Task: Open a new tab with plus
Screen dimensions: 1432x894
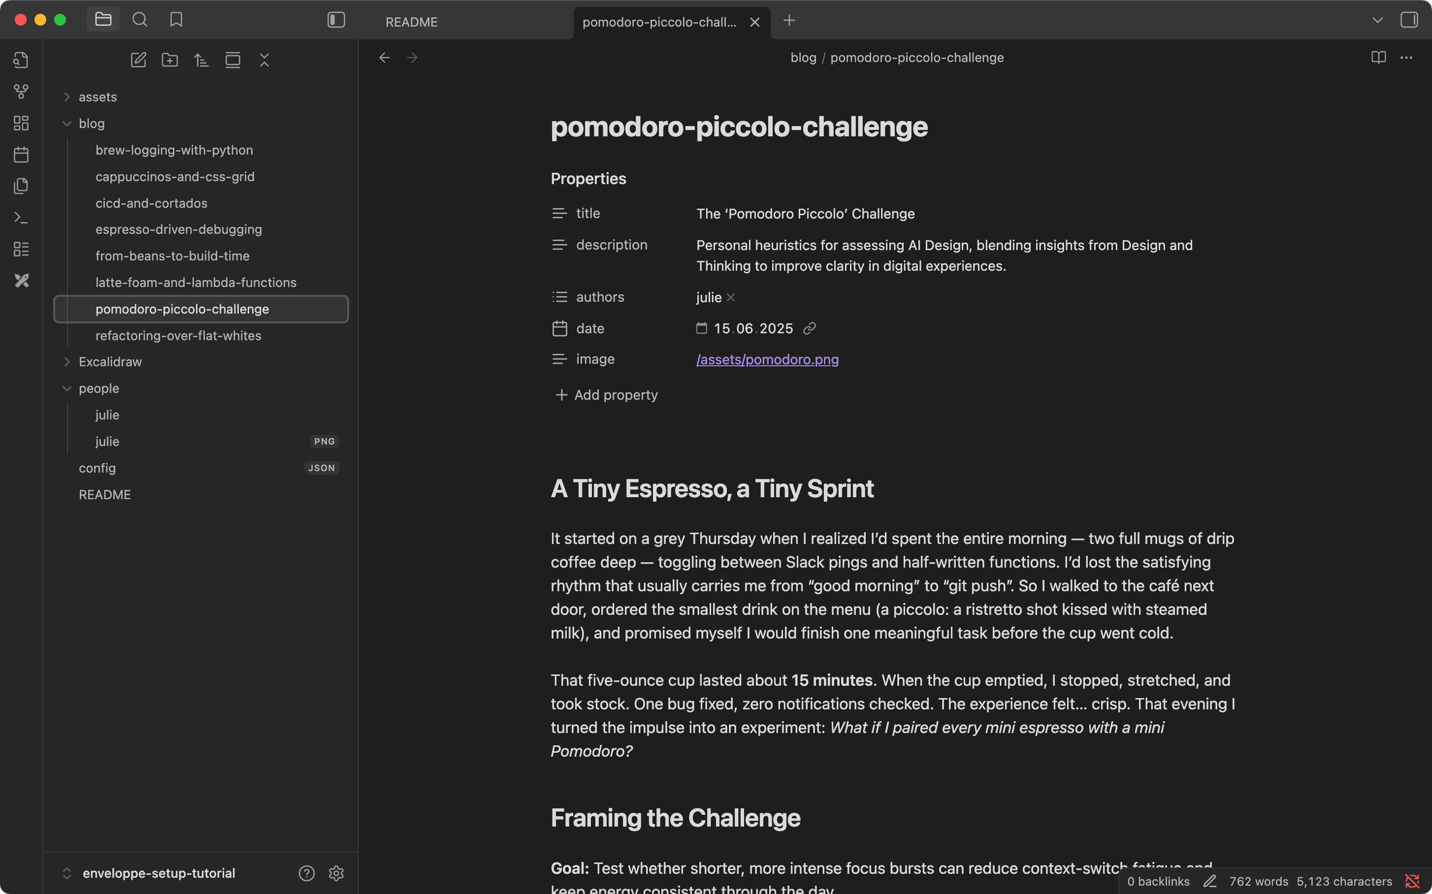Action: [789, 21]
